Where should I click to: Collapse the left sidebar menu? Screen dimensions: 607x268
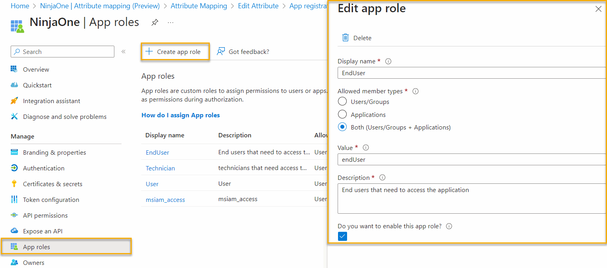[123, 52]
